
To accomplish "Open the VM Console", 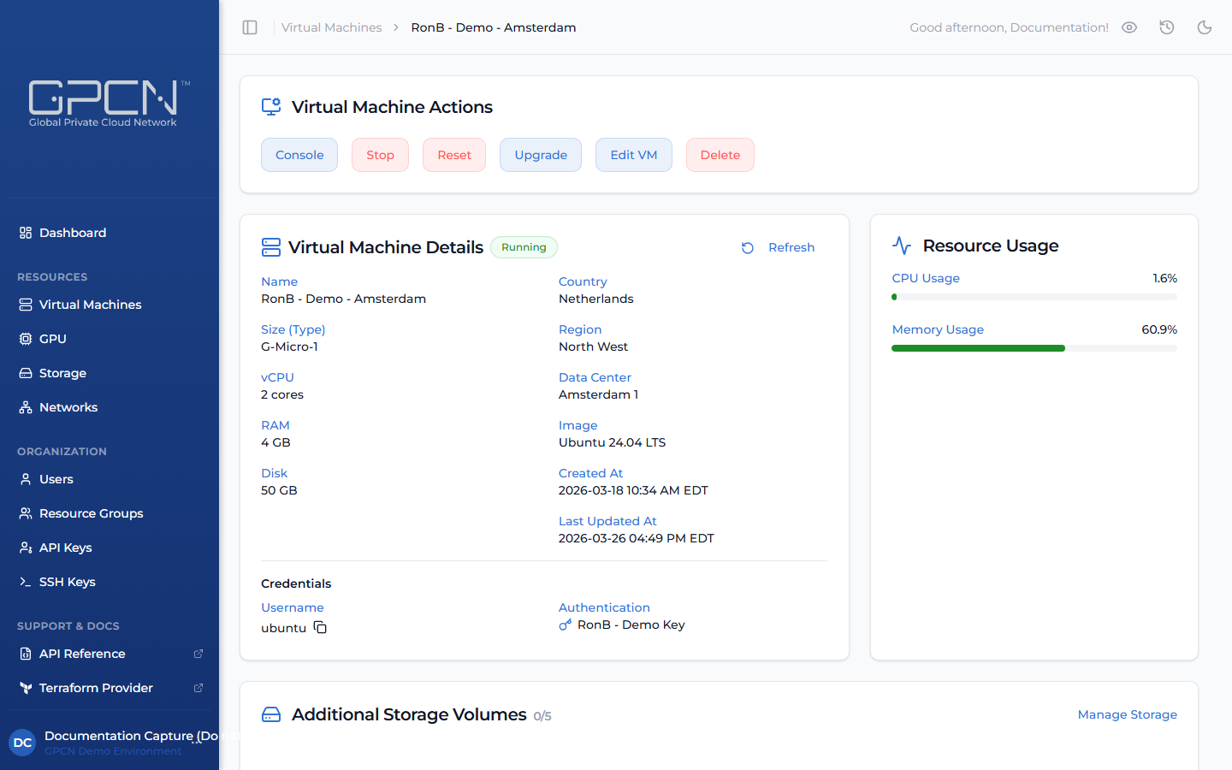I will tap(299, 155).
